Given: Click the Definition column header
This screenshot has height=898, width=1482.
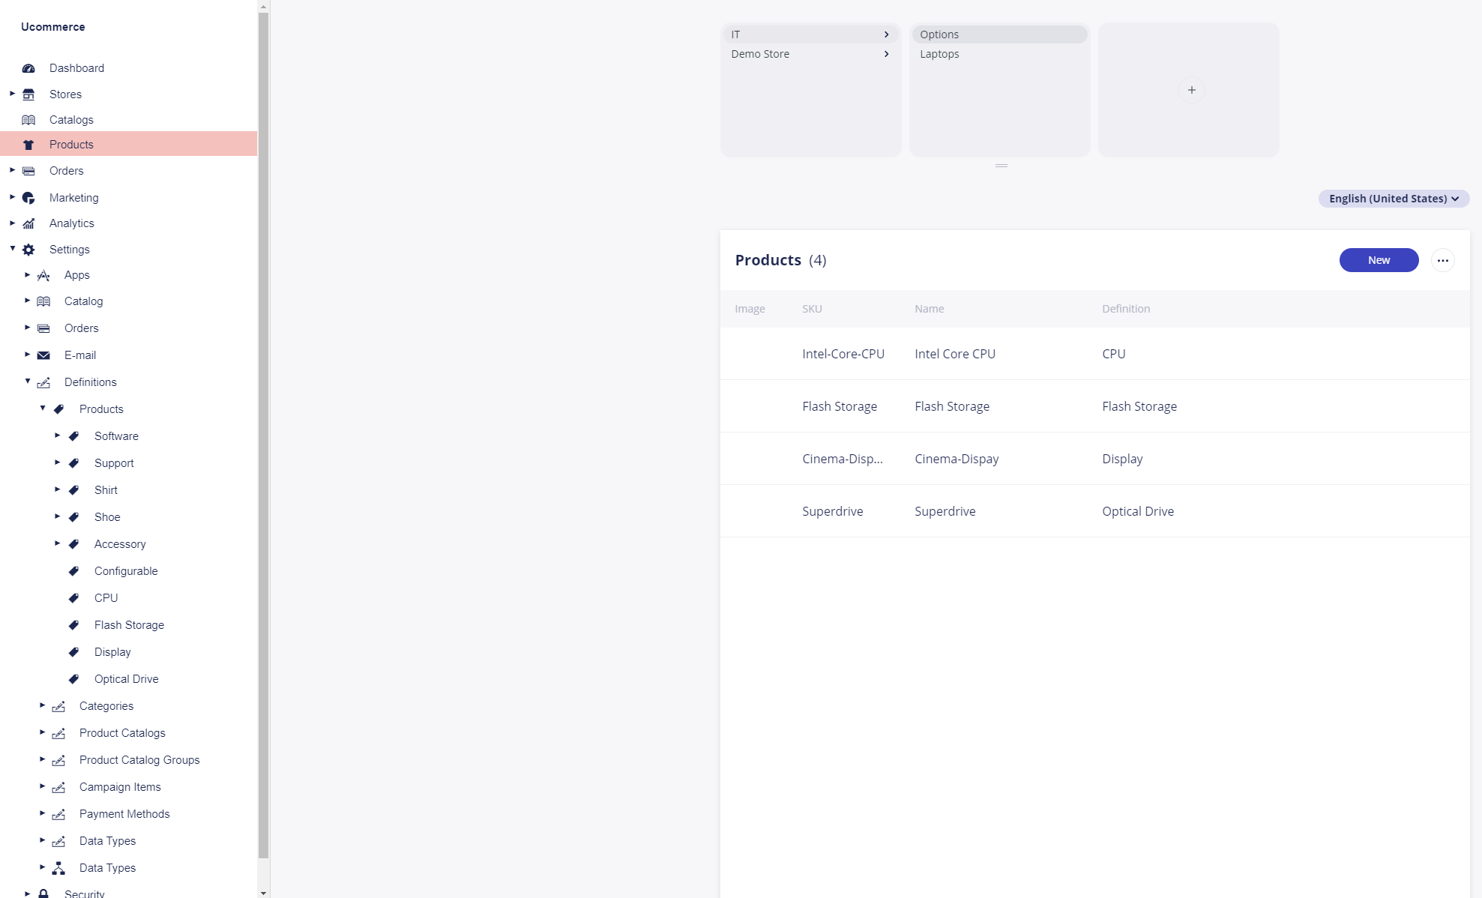Looking at the screenshot, I should (x=1125, y=309).
